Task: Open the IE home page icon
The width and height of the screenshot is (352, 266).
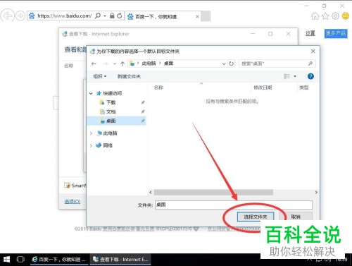Action: pyautogui.click(x=315, y=16)
